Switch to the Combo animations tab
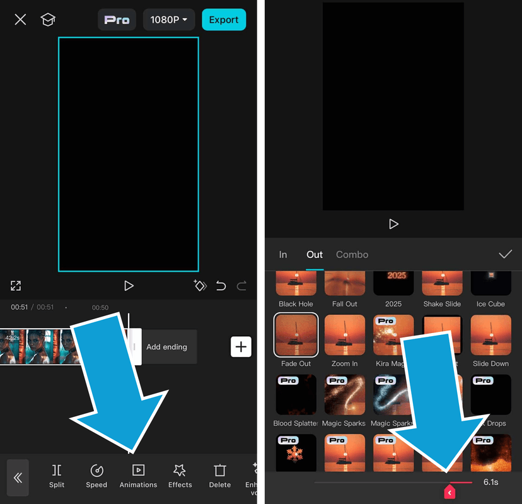This screenshot has width=522, height=504. point(352,255)
